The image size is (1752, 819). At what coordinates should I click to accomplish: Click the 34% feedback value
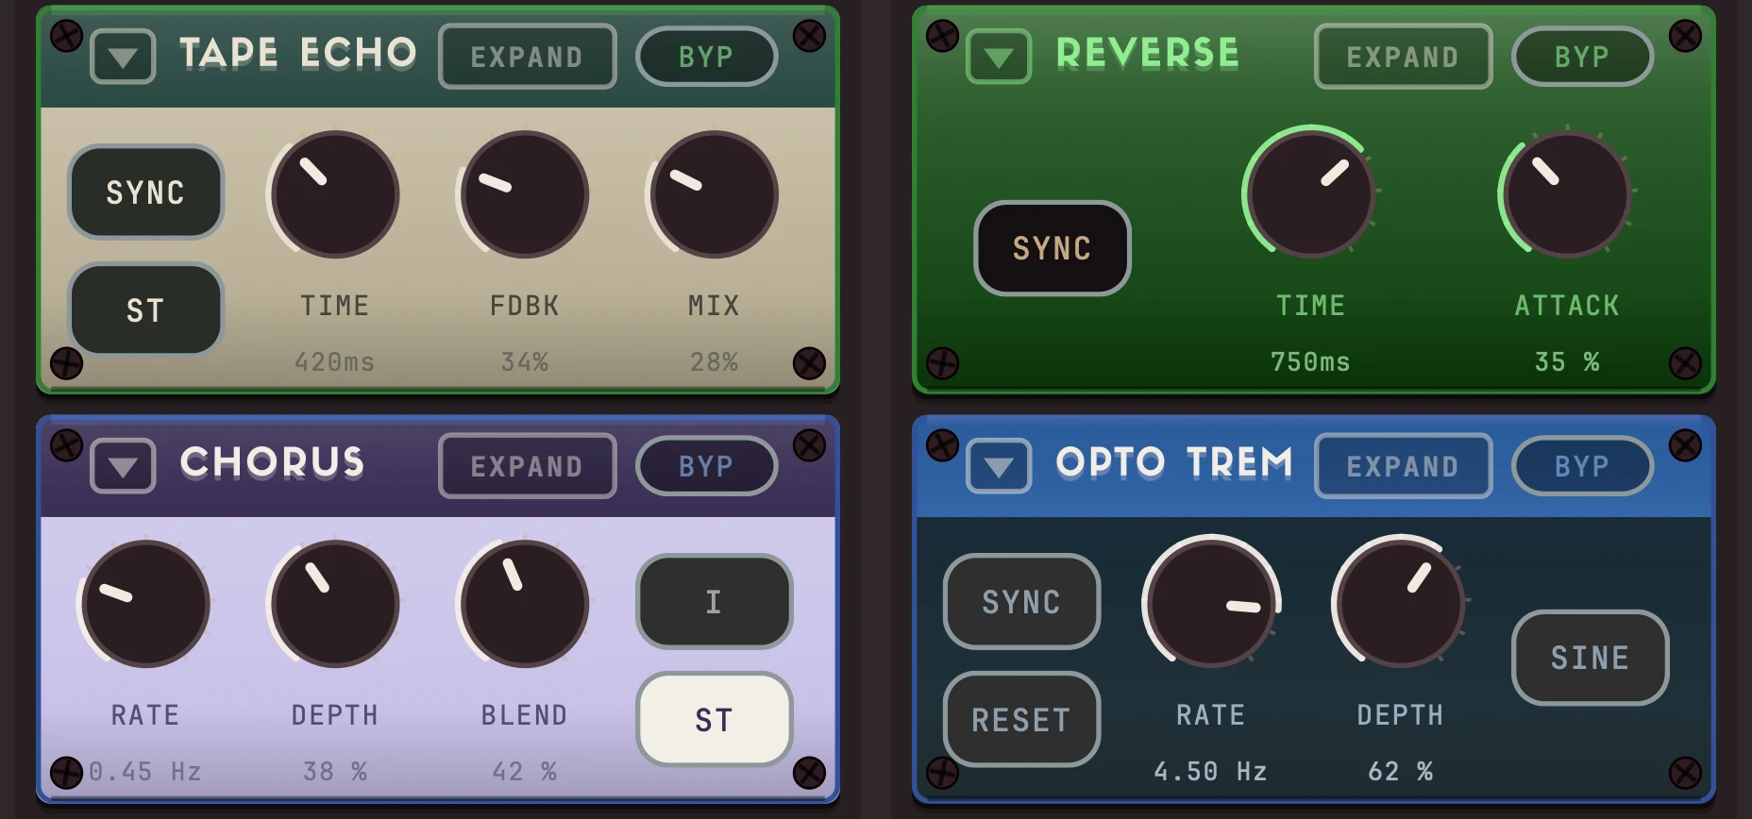525,362
